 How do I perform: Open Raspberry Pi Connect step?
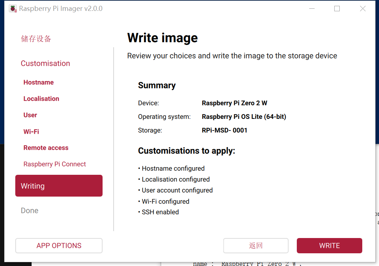coord(55,164)
